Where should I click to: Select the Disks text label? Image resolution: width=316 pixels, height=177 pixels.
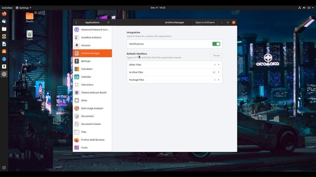[x=84, y=100]
